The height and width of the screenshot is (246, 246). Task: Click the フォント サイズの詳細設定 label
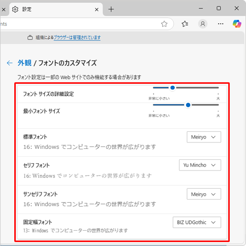coord(48,94)
